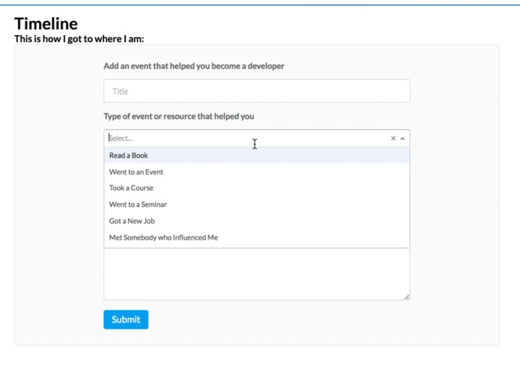Select 'Went to a Seminar' option

257,205
